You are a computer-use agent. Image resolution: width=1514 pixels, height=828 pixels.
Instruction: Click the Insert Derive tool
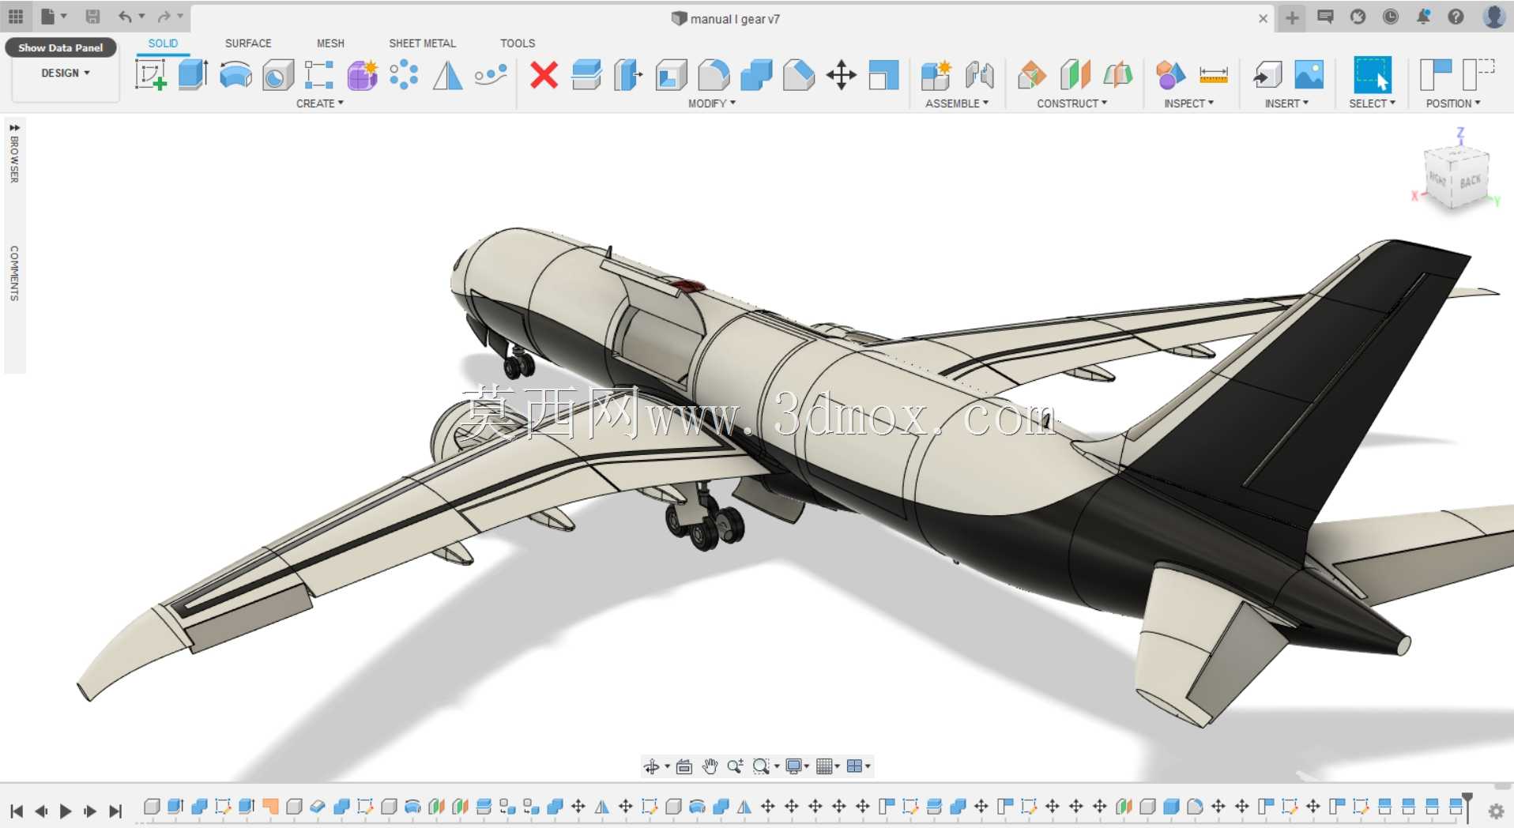point(1267,75)
